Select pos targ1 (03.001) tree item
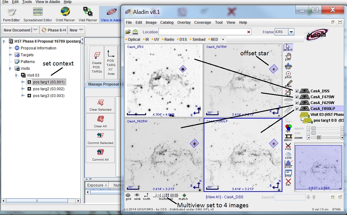347x215 pixels. point(46,82)
